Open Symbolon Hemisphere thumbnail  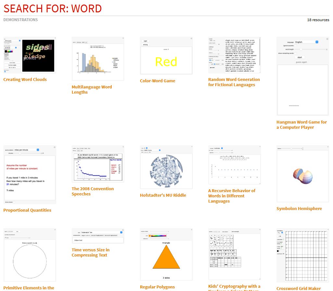pos(302,174)
